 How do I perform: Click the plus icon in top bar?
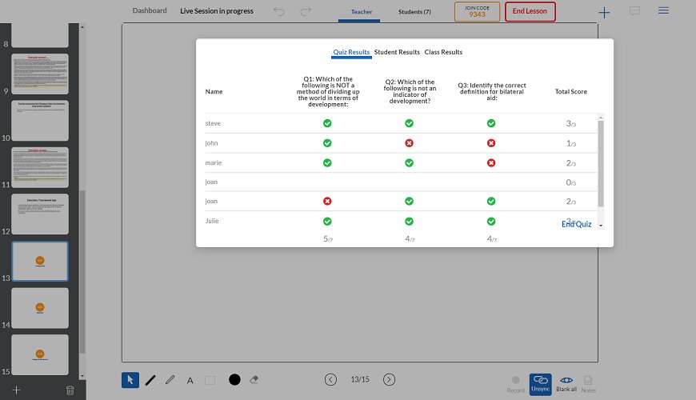604,13
